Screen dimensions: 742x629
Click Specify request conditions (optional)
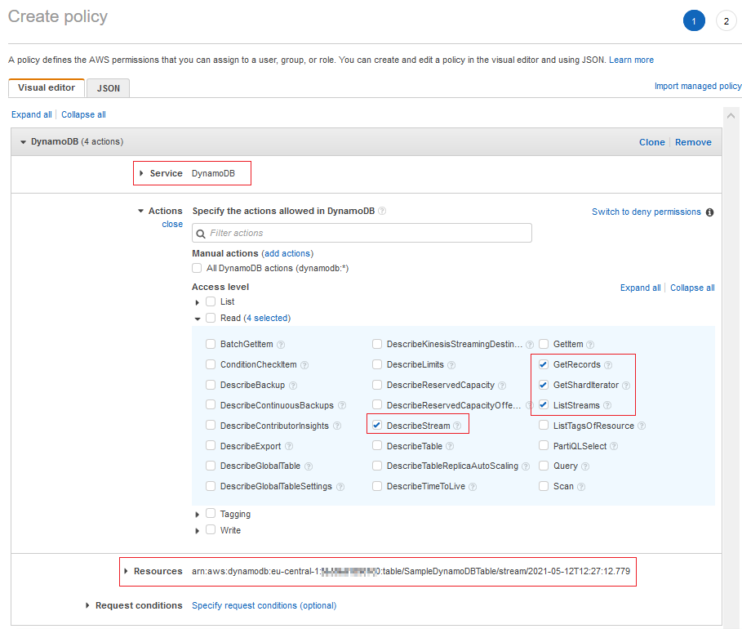(x=264, y=605)
